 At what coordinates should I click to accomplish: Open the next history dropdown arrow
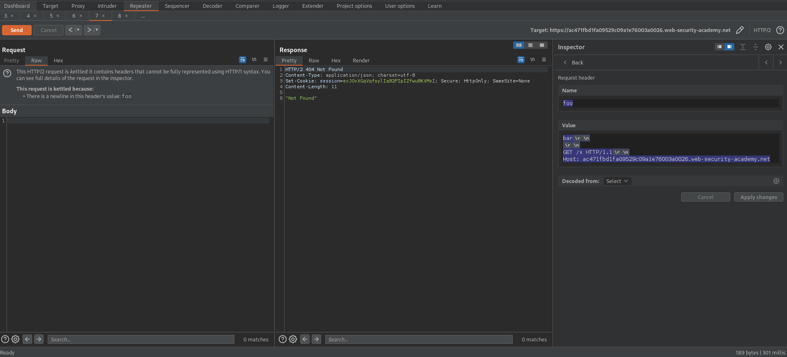(x=97, y=30)
